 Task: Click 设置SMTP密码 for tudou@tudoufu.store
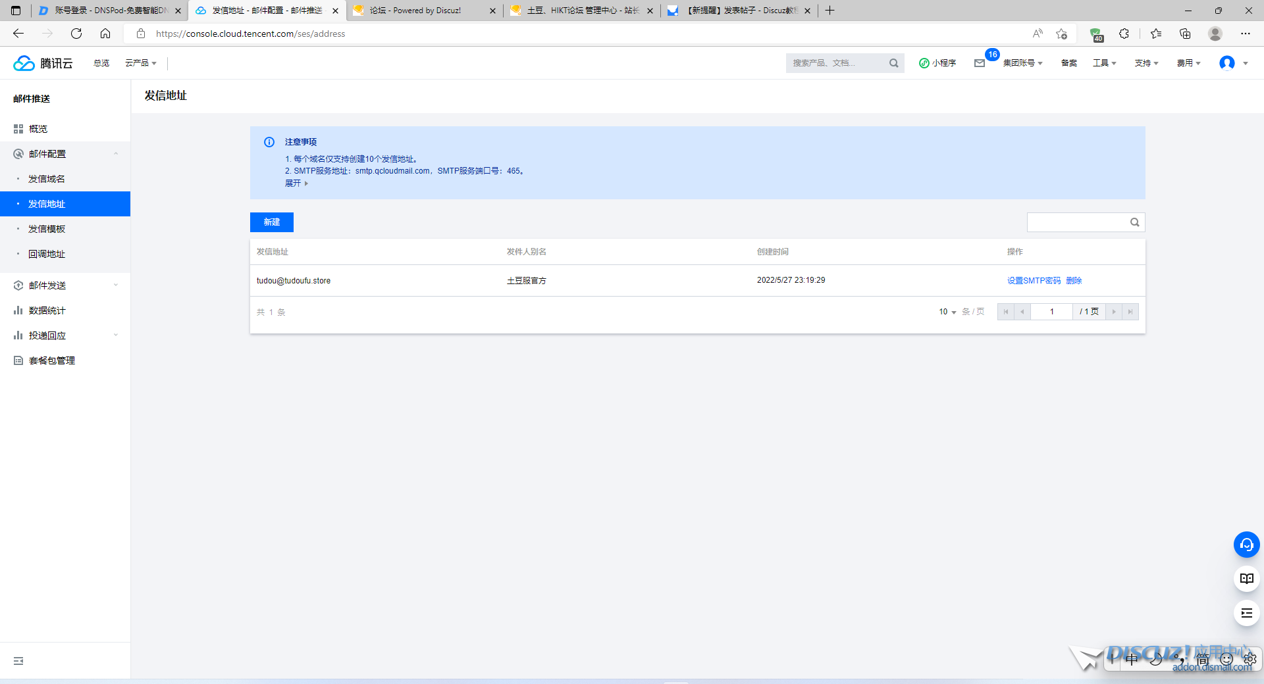click(x=1034, y=281)
